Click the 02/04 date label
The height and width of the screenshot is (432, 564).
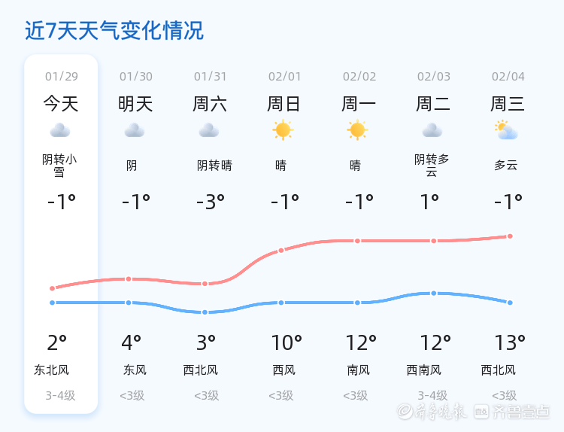[508, 77]
